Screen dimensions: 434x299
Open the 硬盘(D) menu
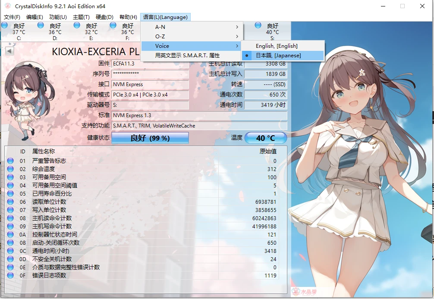click(x=104, y=17)
